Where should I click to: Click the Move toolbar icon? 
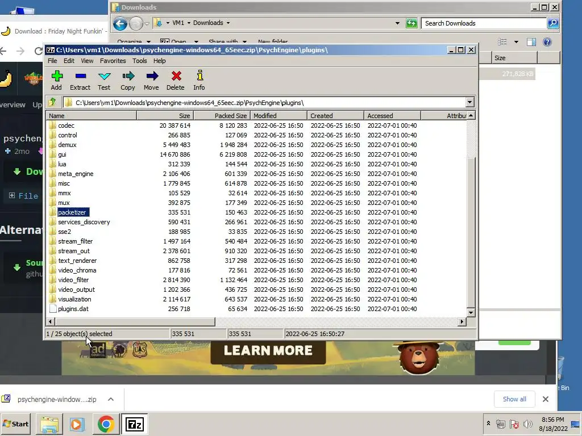[151, 80]
